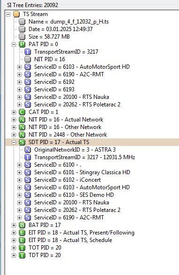The height and width of the screenshot is (275, 179).
Task: Expand the TDT PID = 20 node
Action: [x=14, y=256]
